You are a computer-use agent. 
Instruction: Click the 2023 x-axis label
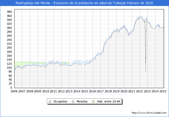[x=147, y=91]
